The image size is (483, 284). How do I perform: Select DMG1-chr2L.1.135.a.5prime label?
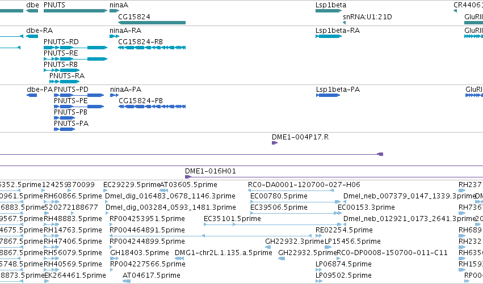coord(223,253)
